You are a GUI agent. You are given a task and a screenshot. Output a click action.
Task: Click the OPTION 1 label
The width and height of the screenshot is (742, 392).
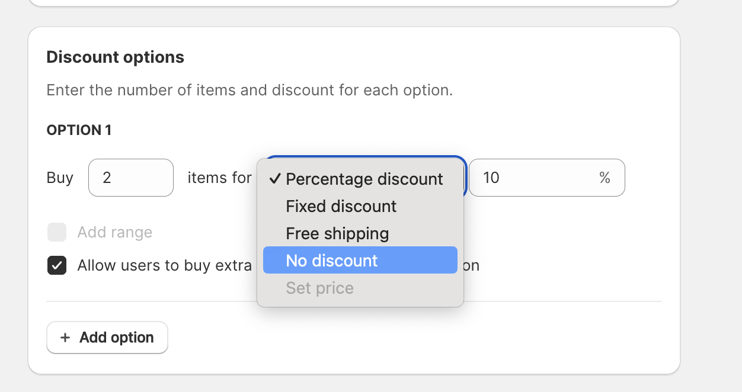click(79, 130)
